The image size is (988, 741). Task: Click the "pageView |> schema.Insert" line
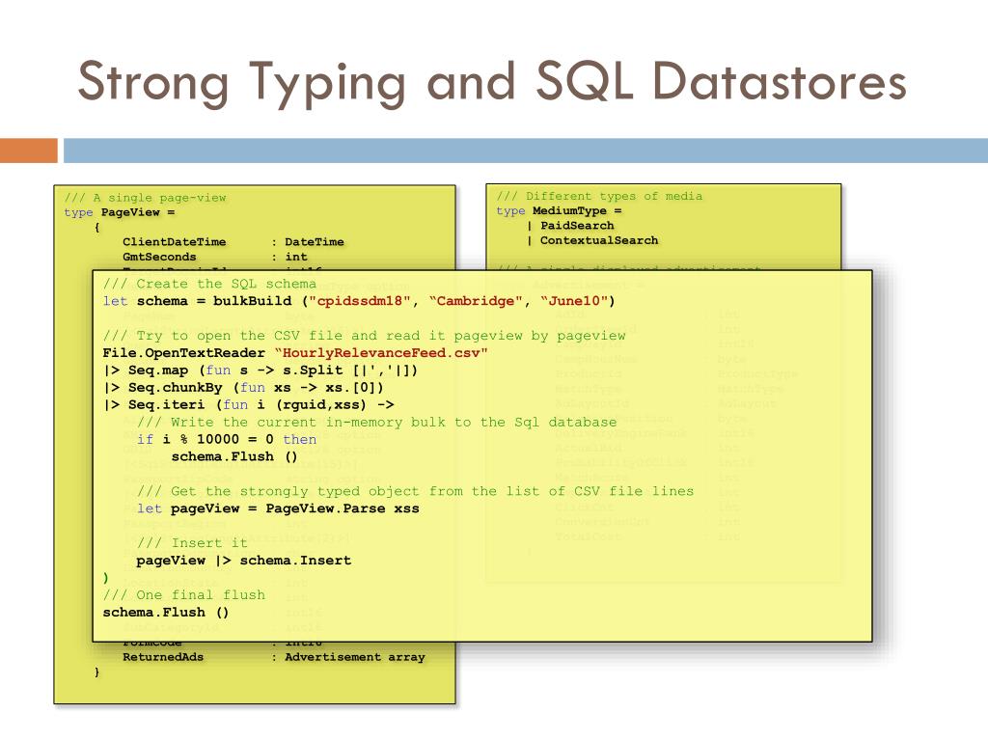[244, 561]
